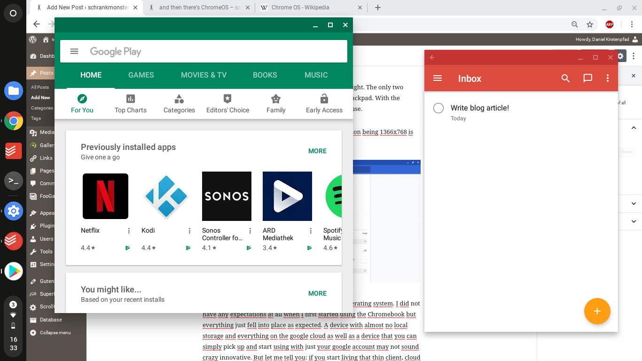Open the Adblock Plus extension icon
Image resolution: width=642 pixels, height=361 pixels.
(610, 24)
